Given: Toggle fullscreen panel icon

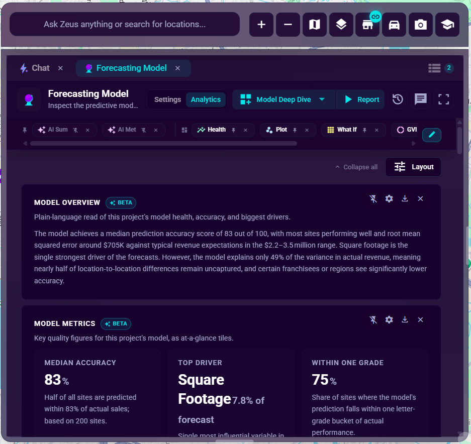Looking at the screenshot, I should point(443,99).
